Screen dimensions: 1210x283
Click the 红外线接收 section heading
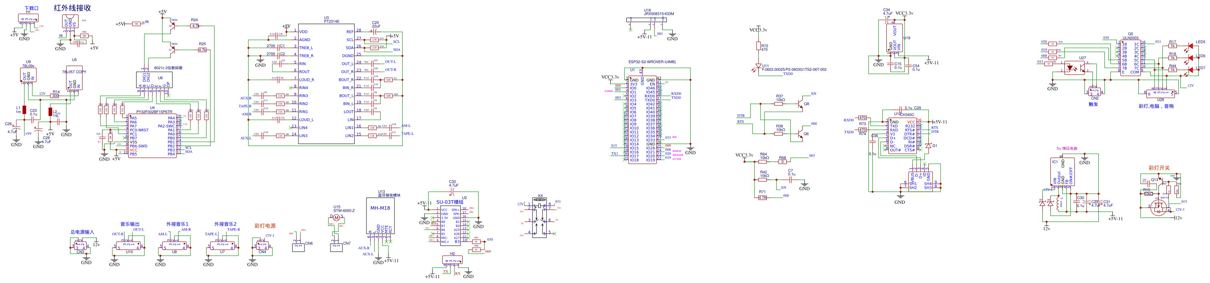(x=72, y=8)
